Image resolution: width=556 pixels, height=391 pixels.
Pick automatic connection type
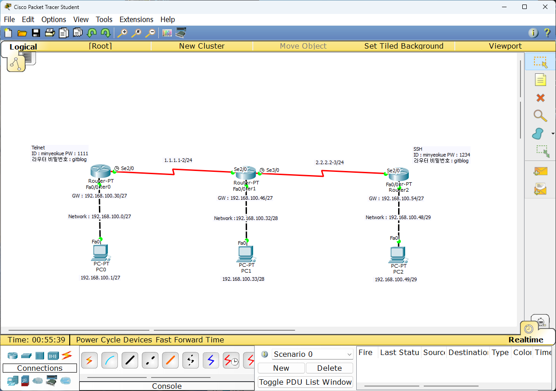click(90, 360)
